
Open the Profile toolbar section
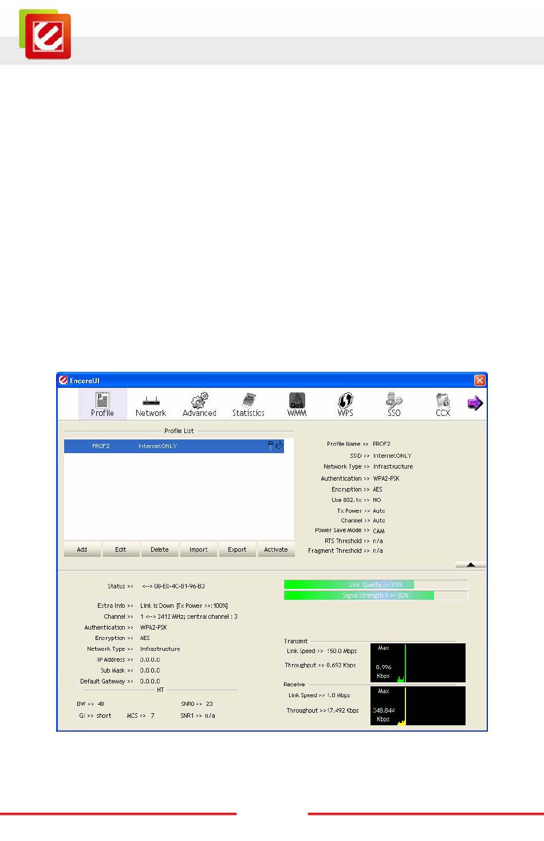click(103, 404)
